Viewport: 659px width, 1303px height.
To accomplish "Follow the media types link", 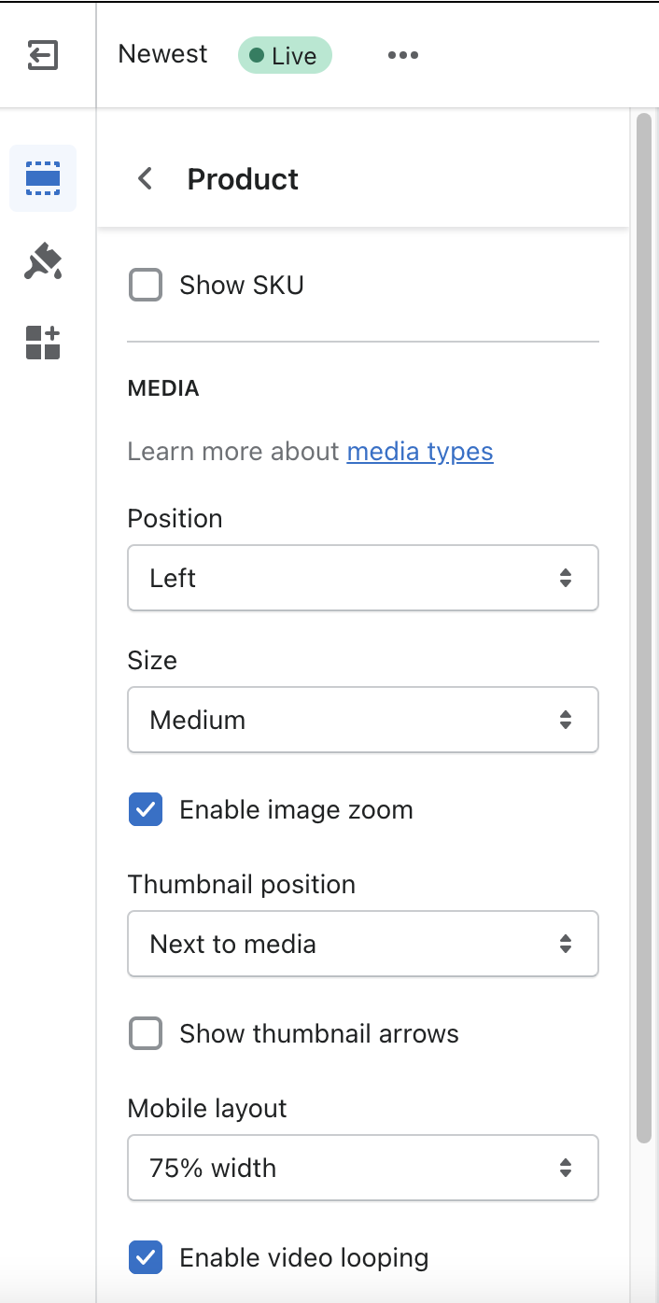I will coord(420,452).
